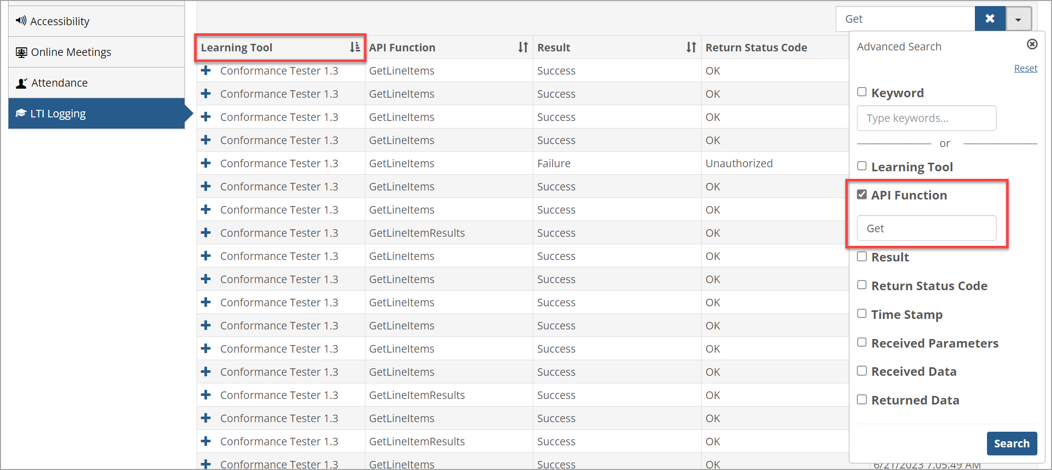Click the Search button
This screenshot has width=1052, height=470.
[1012, 443]
